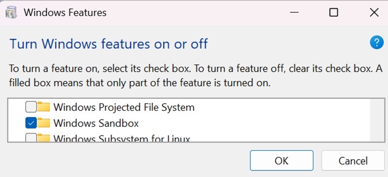The image size is (388, 177).
Task: Click the Windows Features title bar text
Action: (x=65, y=13)
